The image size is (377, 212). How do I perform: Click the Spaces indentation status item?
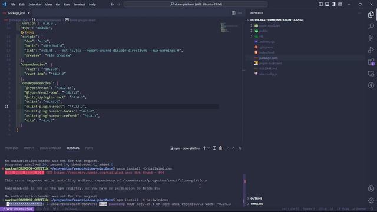click(x=309, y=209)
